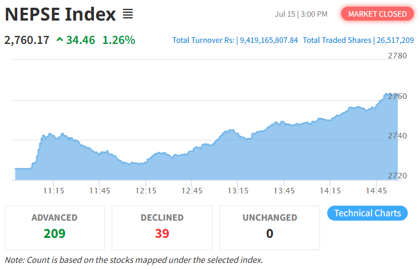This screenshot has width=420, height=269.
Task: Click the 2780 y-axis price label
Action: (x=397, y=56)
